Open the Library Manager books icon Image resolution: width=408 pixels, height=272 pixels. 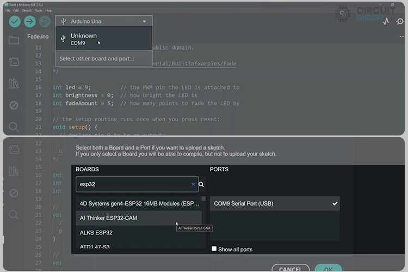[x=14, y=83]
